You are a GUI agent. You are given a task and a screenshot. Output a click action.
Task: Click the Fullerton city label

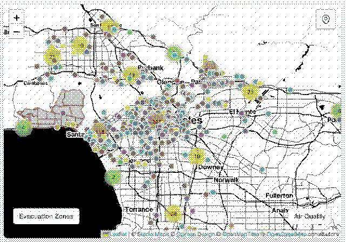tap(279, 195)
